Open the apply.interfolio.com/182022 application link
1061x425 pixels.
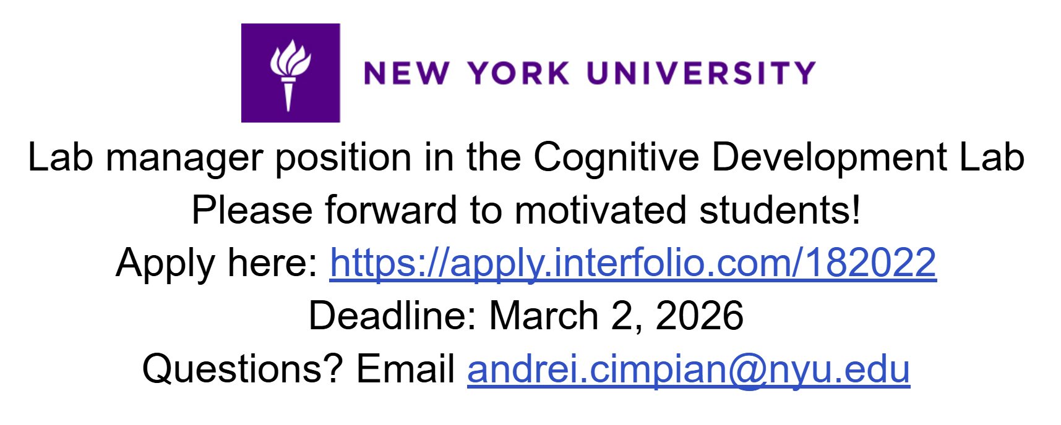point(632,263)
